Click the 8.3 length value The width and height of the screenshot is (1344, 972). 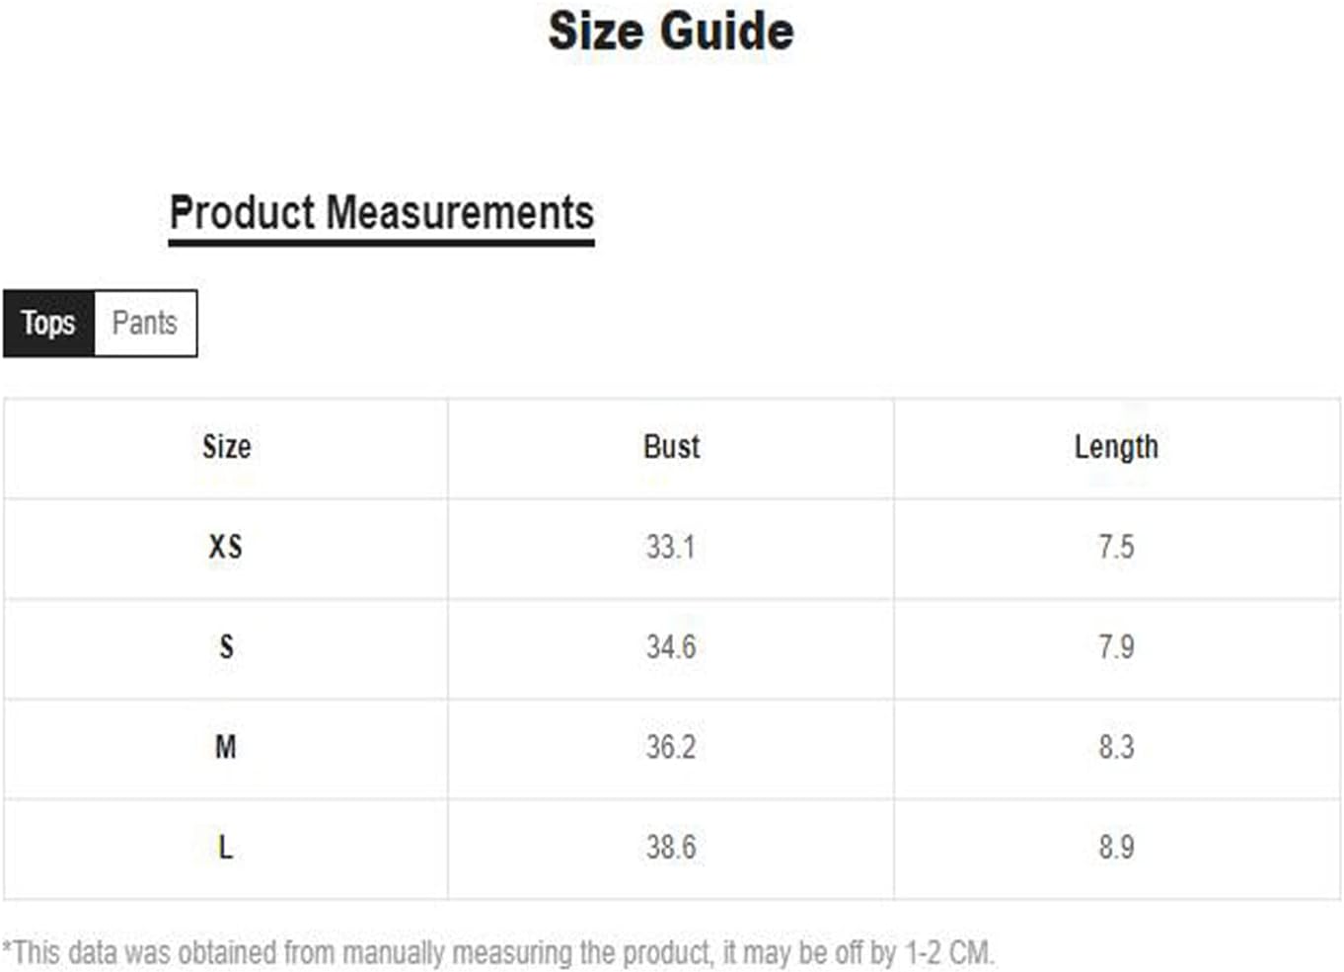coord(1116,747)
